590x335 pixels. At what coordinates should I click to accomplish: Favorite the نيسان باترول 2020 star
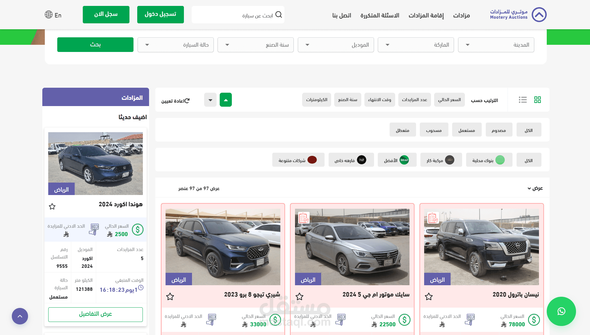[x=429, y=296]
